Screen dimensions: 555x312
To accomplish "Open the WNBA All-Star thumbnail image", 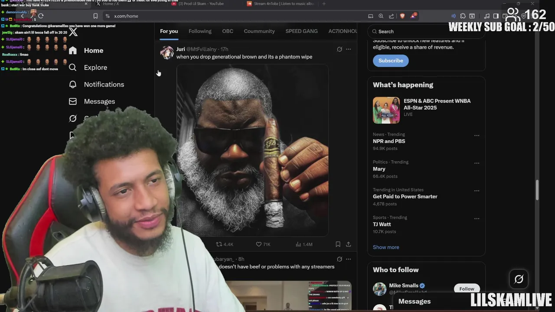I will tap(386, 110).
